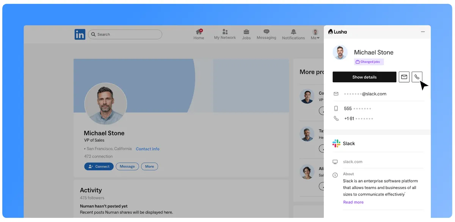Go to Home in LinkedIn nav

(x=199, y=34)
